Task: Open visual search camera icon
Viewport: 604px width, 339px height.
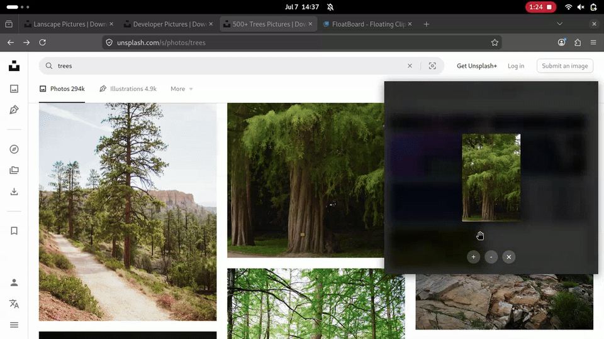Action: (433, 66)
